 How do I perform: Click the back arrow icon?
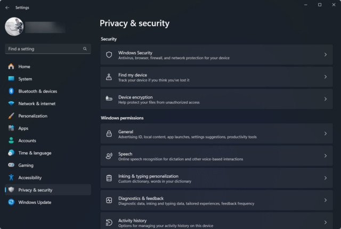7,7
